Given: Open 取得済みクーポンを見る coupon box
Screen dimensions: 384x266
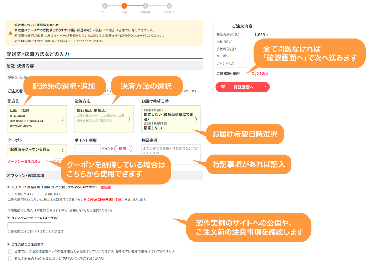Looking at the screenshot, I should pos(37,150).
